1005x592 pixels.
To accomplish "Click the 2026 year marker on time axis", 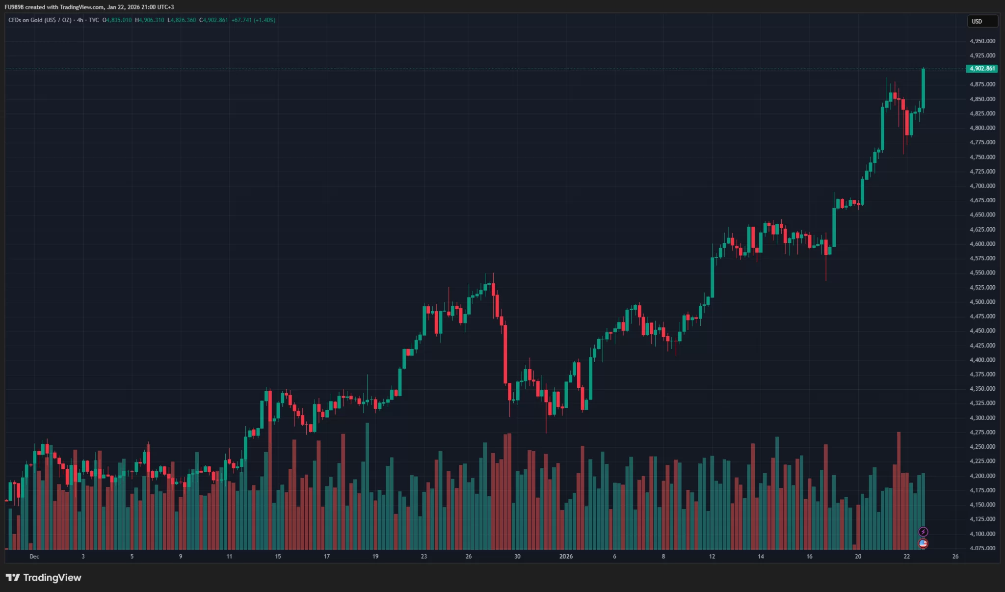I will (566, 556).
